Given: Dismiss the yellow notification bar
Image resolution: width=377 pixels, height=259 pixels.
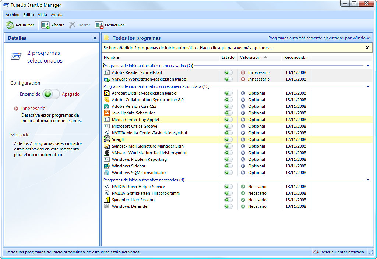Looking at the screenshot, I should [367, 48].
